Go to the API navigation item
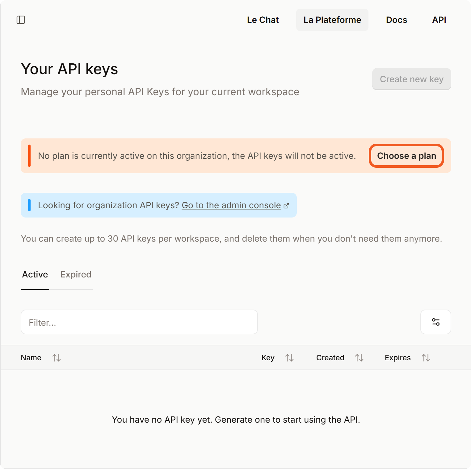The width and height of the screenshot is (471, 469). (x=439, y=20)
